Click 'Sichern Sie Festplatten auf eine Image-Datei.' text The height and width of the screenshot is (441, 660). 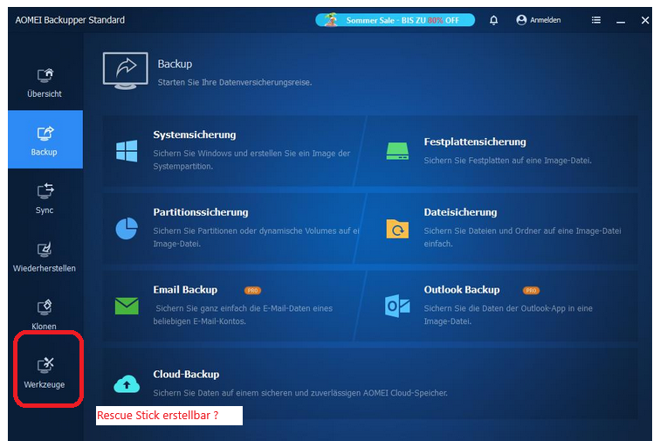click(507, 161)
